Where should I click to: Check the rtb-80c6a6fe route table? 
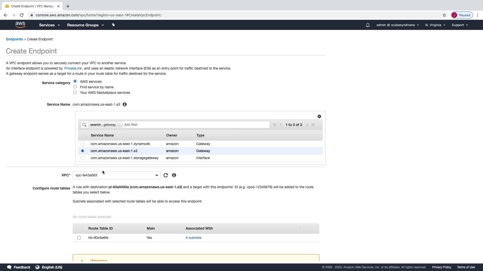pos(79,238)
